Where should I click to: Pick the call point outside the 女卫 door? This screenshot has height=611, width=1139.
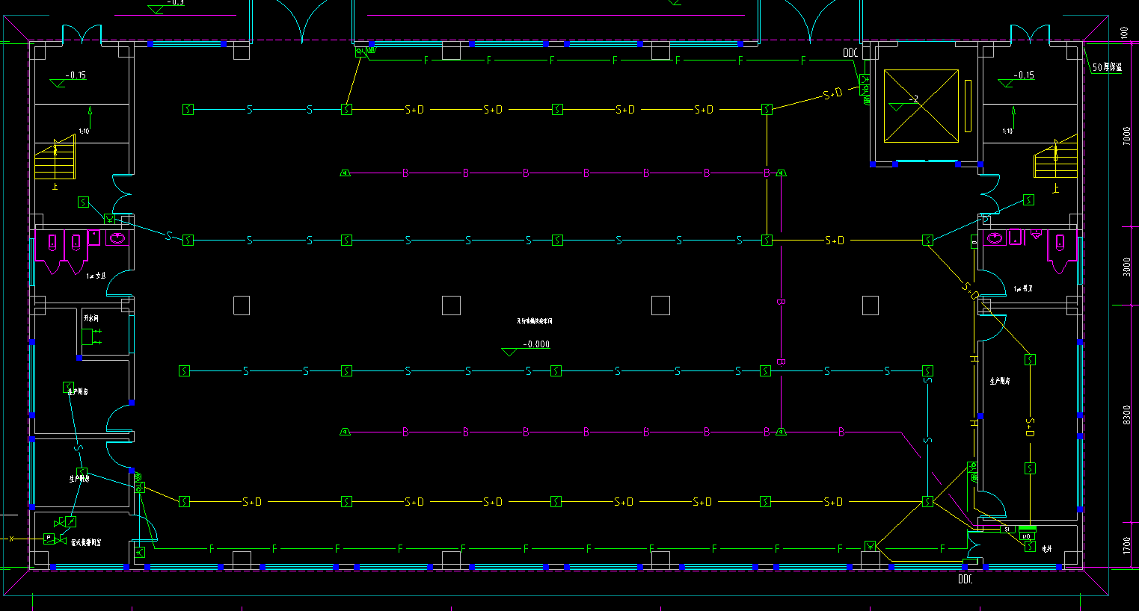pyautogui.click(x=109, y=219)
